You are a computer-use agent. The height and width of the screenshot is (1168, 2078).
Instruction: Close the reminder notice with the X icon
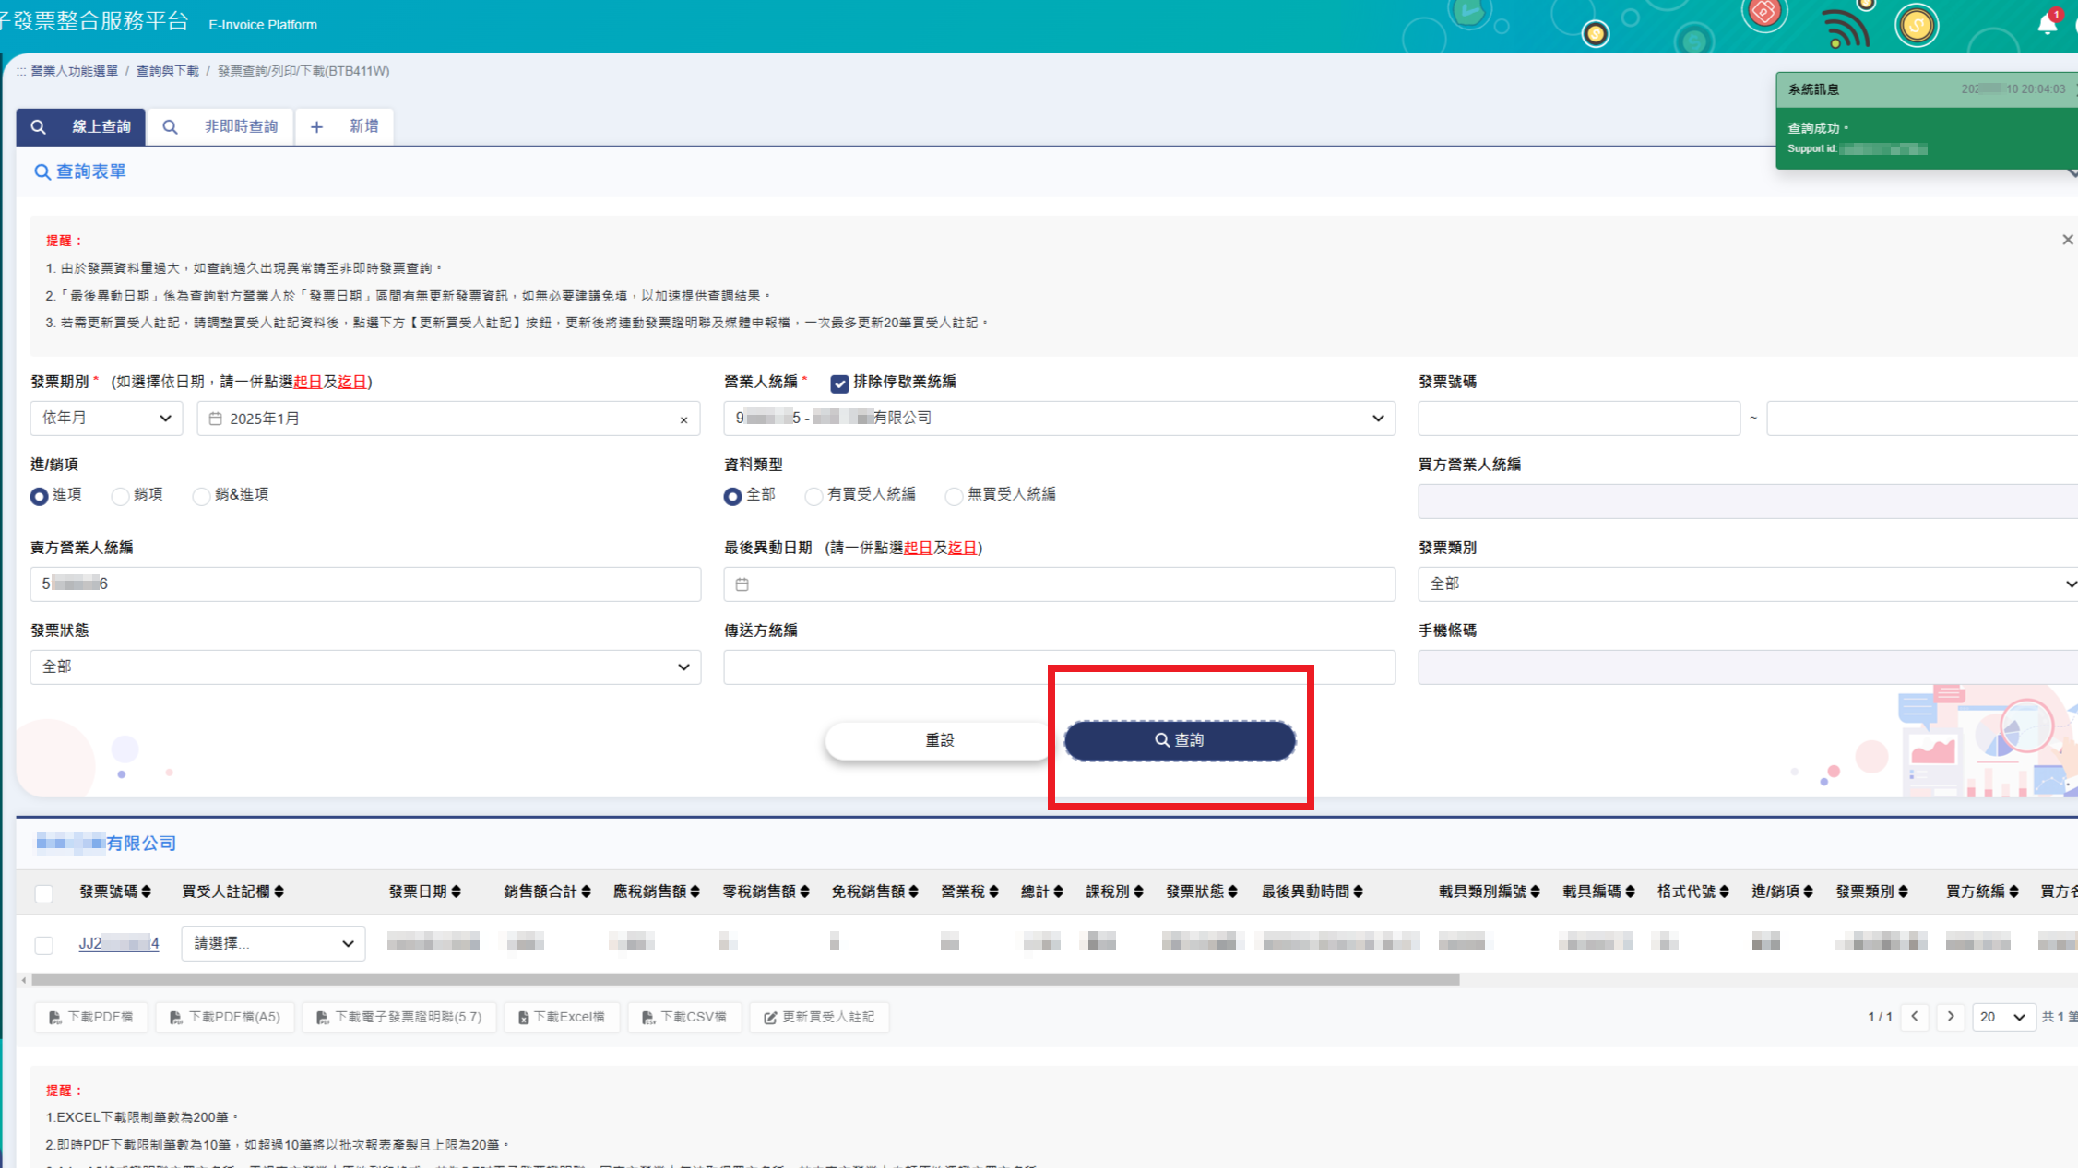(2067, 240)
